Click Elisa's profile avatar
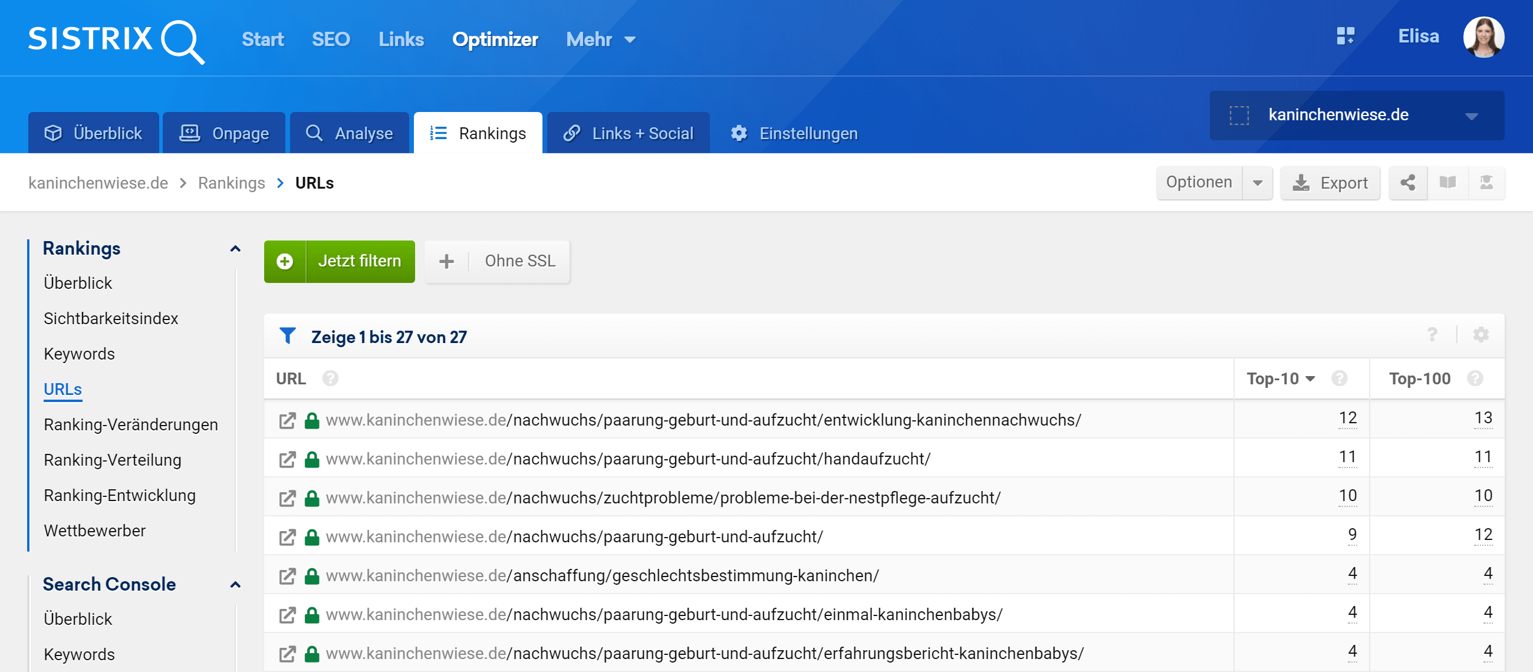Viewport: 1533px width, 672px height. [1483, 37]
